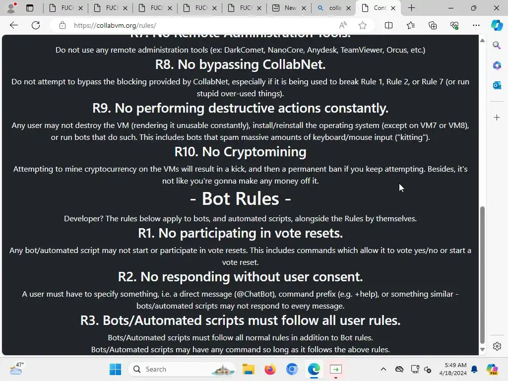Close the colla search tab
Viewport: 508px width, 381px height.
click(x=349, y=8)
